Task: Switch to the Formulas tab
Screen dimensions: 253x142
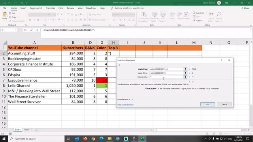Action: [x=50, y=8]
